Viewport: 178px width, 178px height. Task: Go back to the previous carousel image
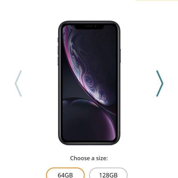[18, 83]
